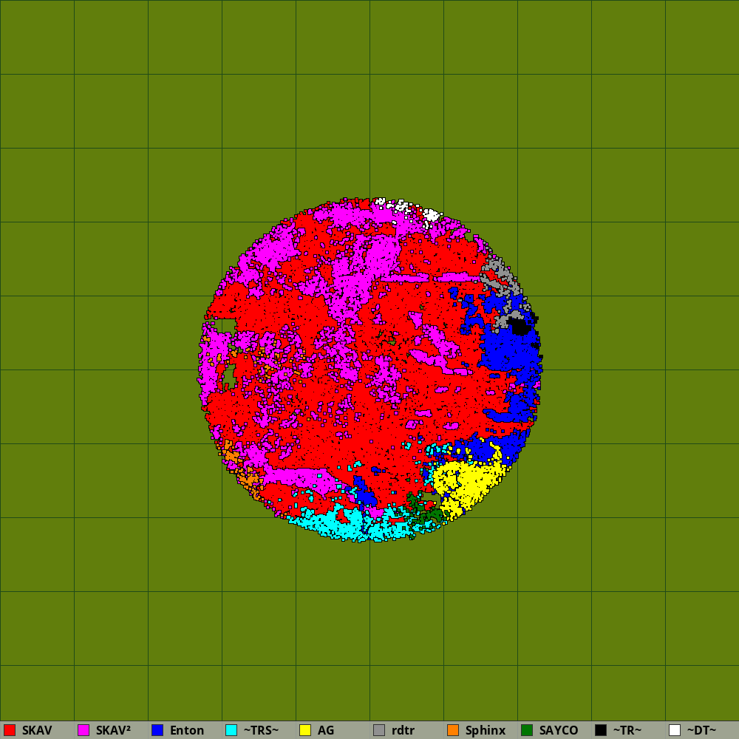Select the SKAV² label in legend
Screen dimensions: 739x739
point(113,731)
